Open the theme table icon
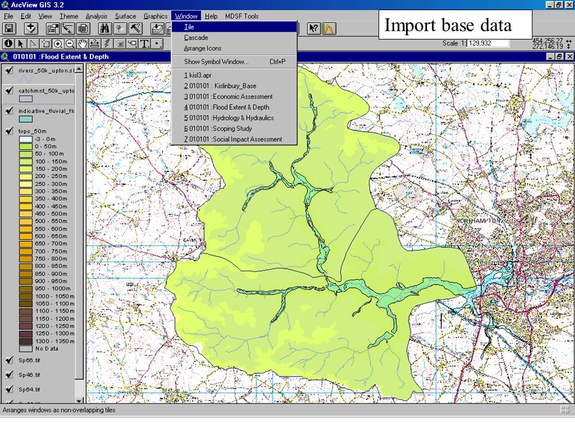 (x=83, y=29)
